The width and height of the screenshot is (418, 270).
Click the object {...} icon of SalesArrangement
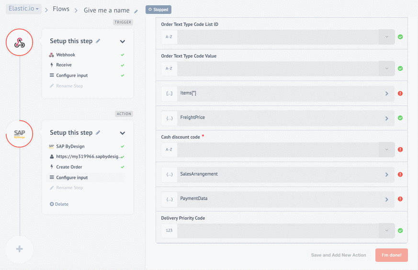[169, 175]
